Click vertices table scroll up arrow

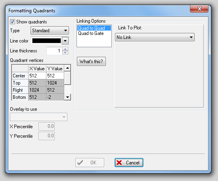pos(67,68)
